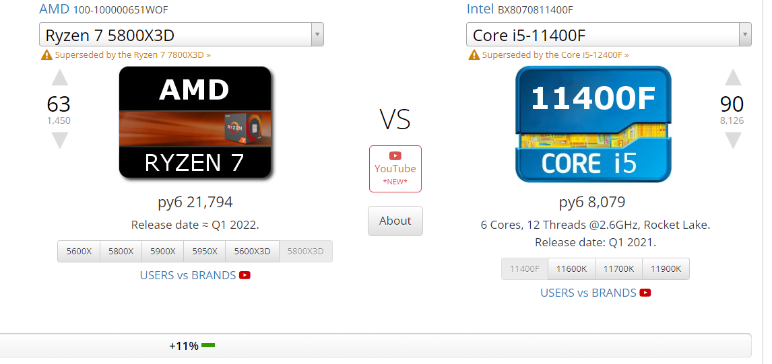
Task: Open the YouTube *NEW* button
Action: (395, 169)
